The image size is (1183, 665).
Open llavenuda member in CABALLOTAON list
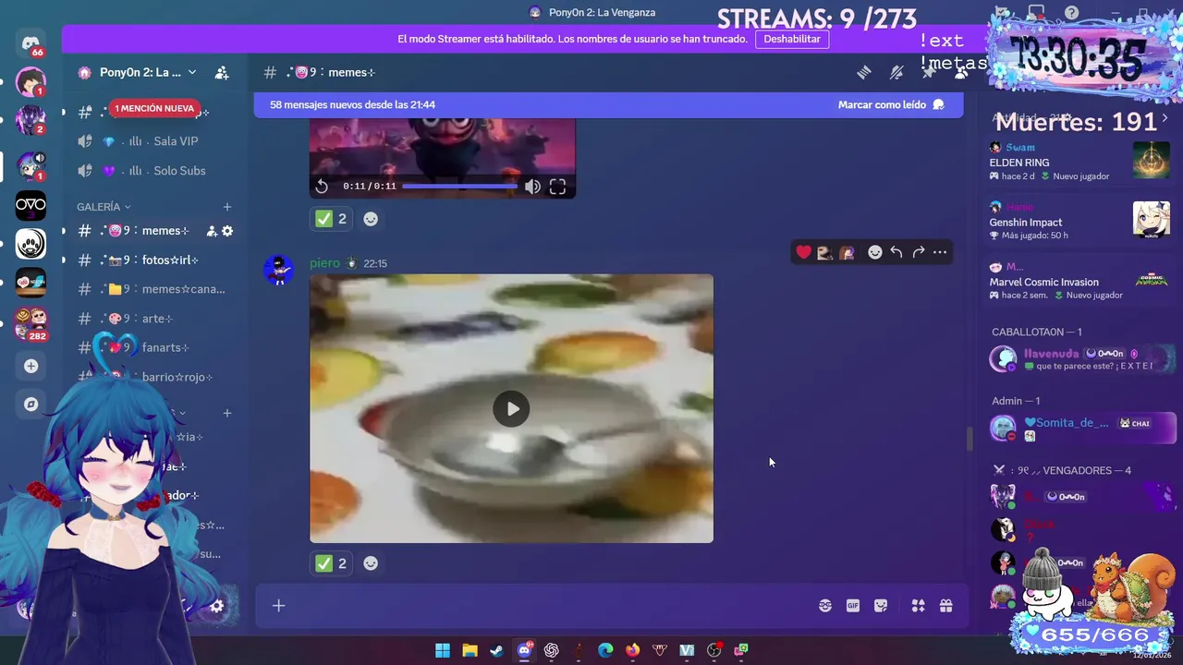coord(1079,359)
